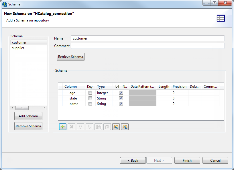Click the export schema to file icon
This screenshot has height=170, width=234.
(125, 127)
